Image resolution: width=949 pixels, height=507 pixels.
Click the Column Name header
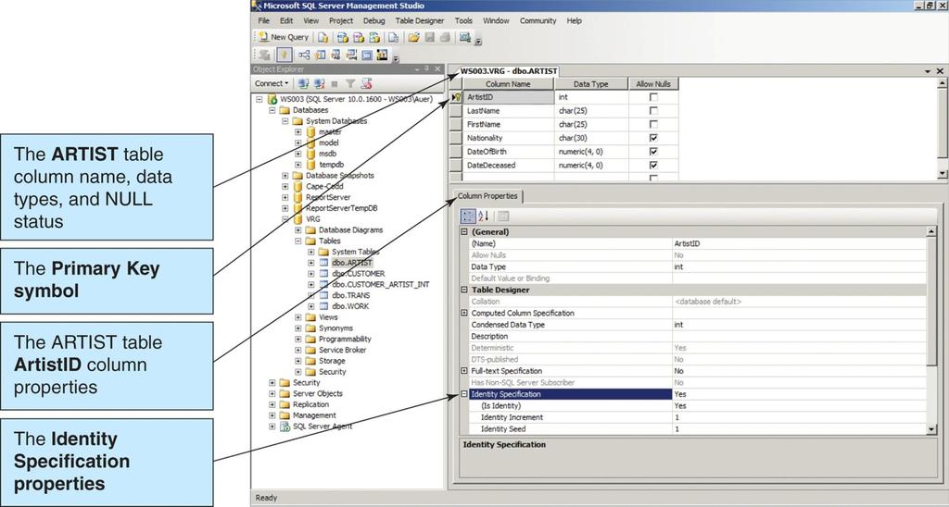pyautogui.click(x=508, y=84)
